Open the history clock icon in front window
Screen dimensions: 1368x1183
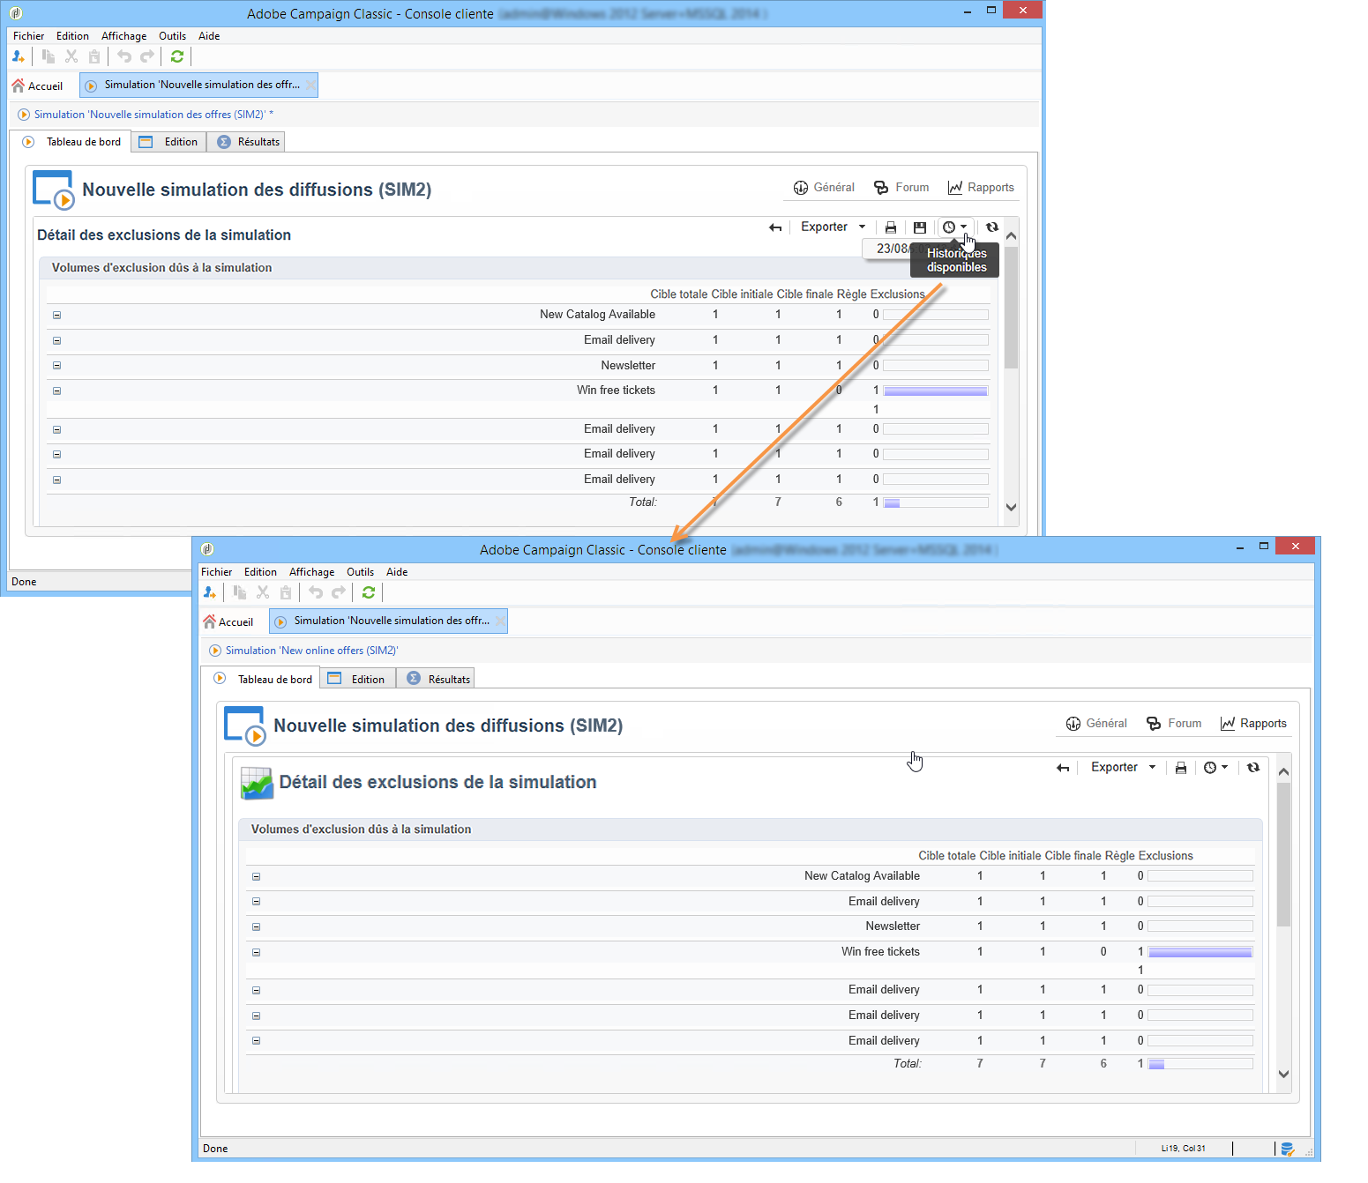coord(1210,768)
